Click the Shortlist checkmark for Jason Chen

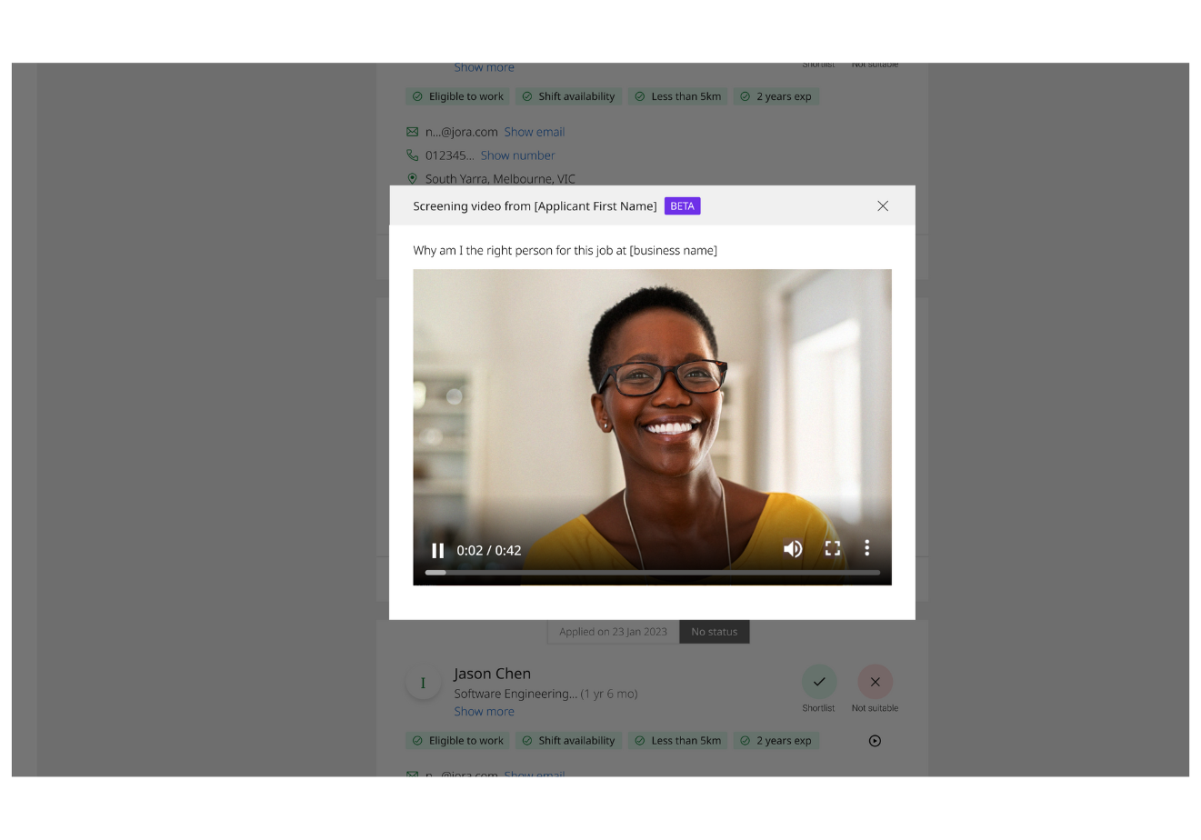tap(818, 681)
